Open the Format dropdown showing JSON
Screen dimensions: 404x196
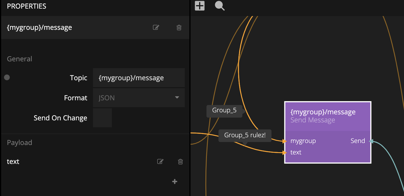pyautogui.click(x=135, y=98)
